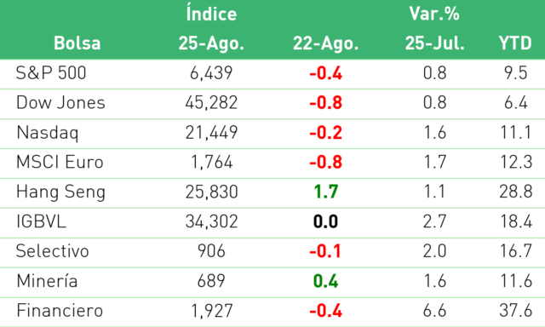Screen dimensions: 545x327
Task: Click the IGBVL index value 34,302
Action: click(x=211, y=221)
